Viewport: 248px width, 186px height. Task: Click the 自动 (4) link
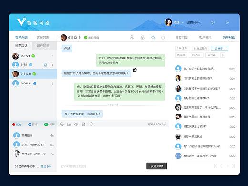[x=46, y=166]
